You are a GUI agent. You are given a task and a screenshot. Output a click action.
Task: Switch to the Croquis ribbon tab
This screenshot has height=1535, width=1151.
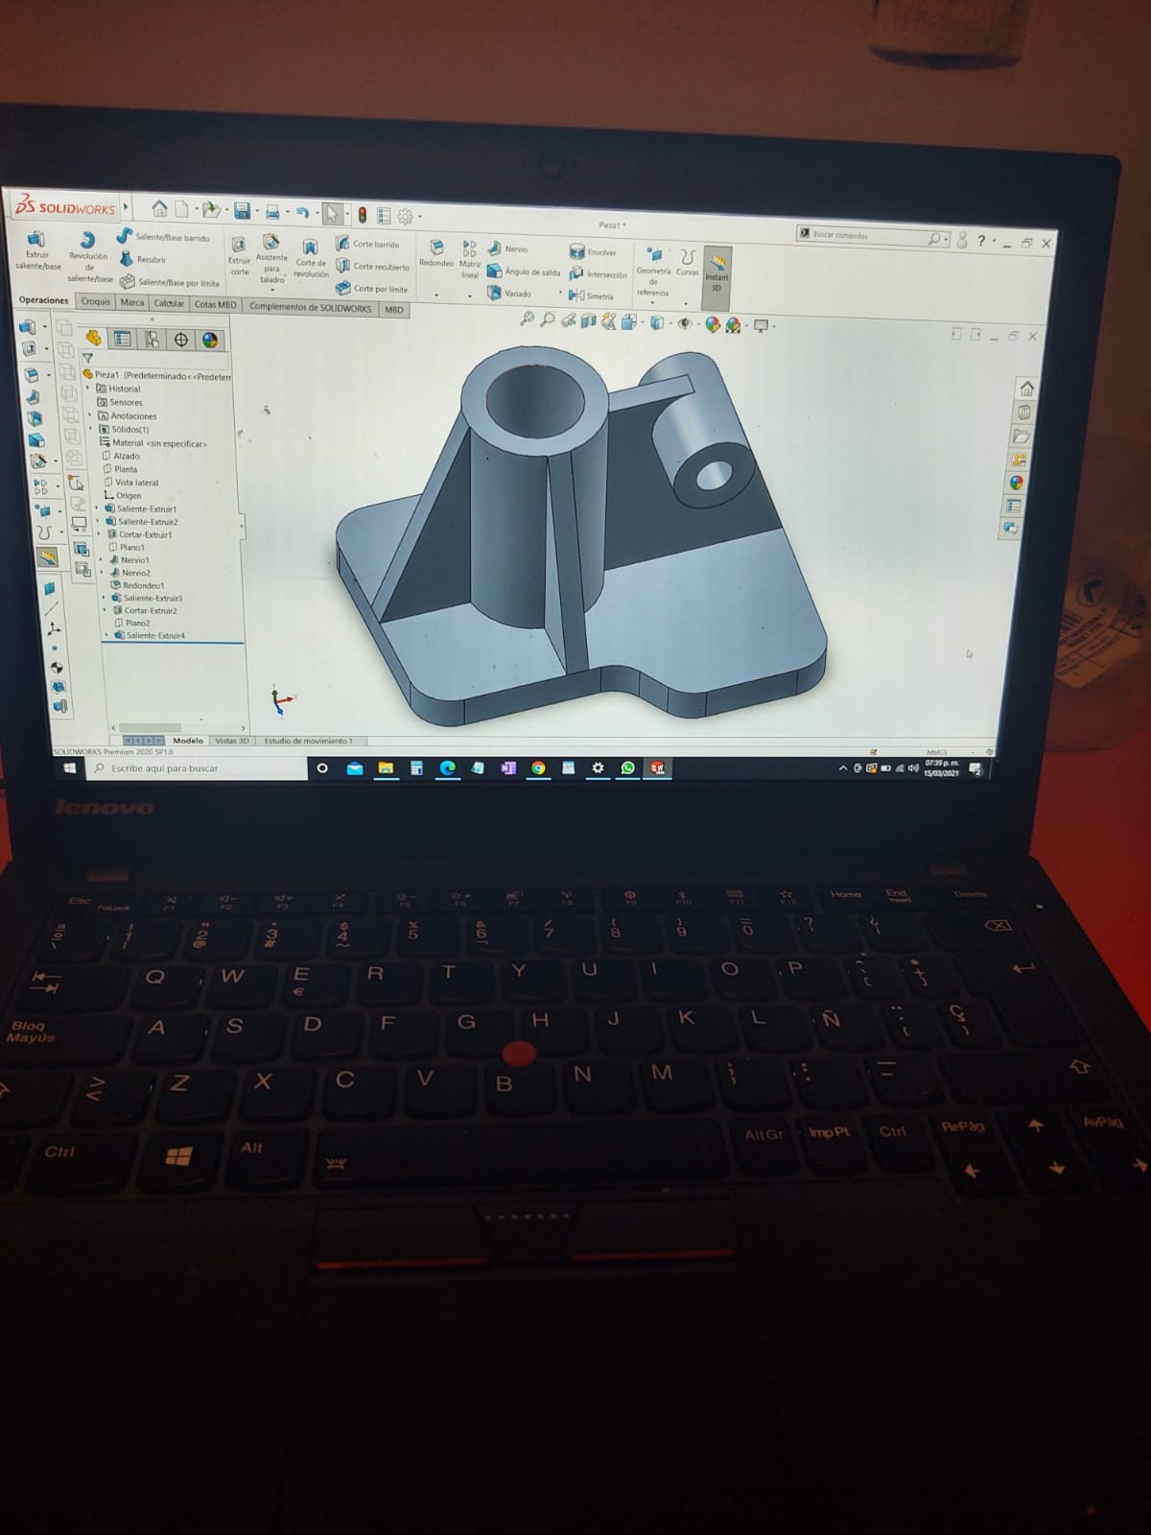pyautogui.click(x=96, y=301)
